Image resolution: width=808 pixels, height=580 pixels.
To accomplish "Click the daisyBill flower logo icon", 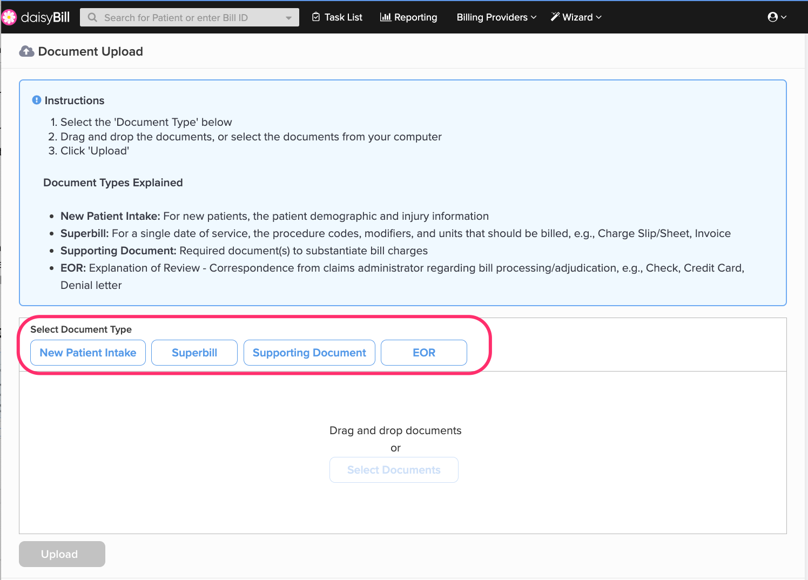I will (x=9, y=17).
